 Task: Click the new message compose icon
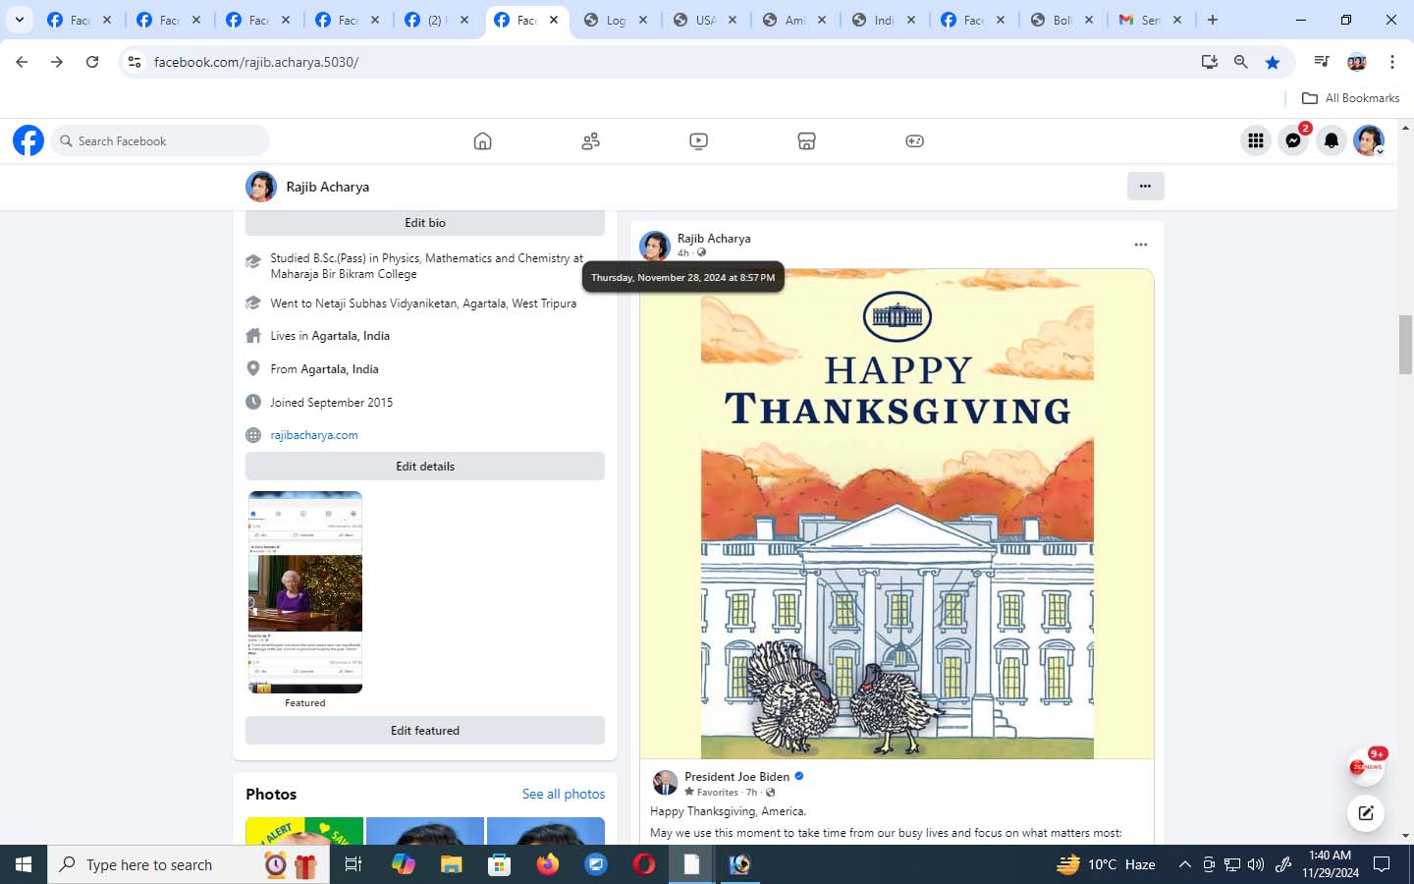coord(1366,812)
